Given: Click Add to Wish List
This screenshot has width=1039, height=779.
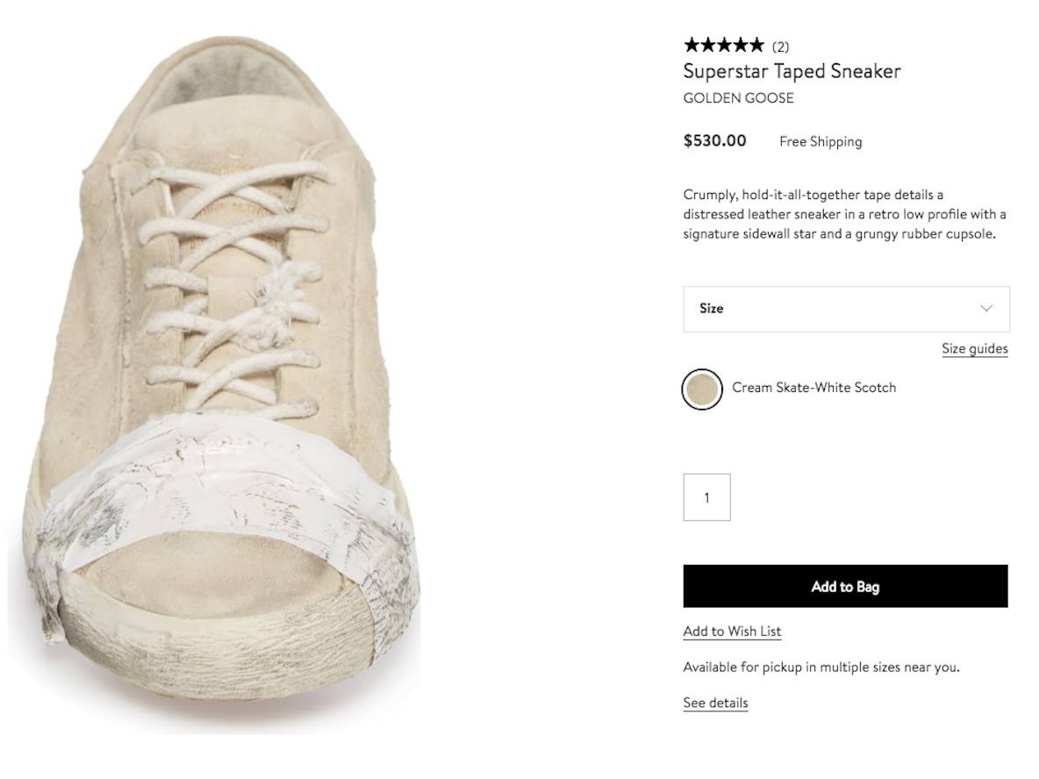Looking at the screenshot, I should coord(732,632).
